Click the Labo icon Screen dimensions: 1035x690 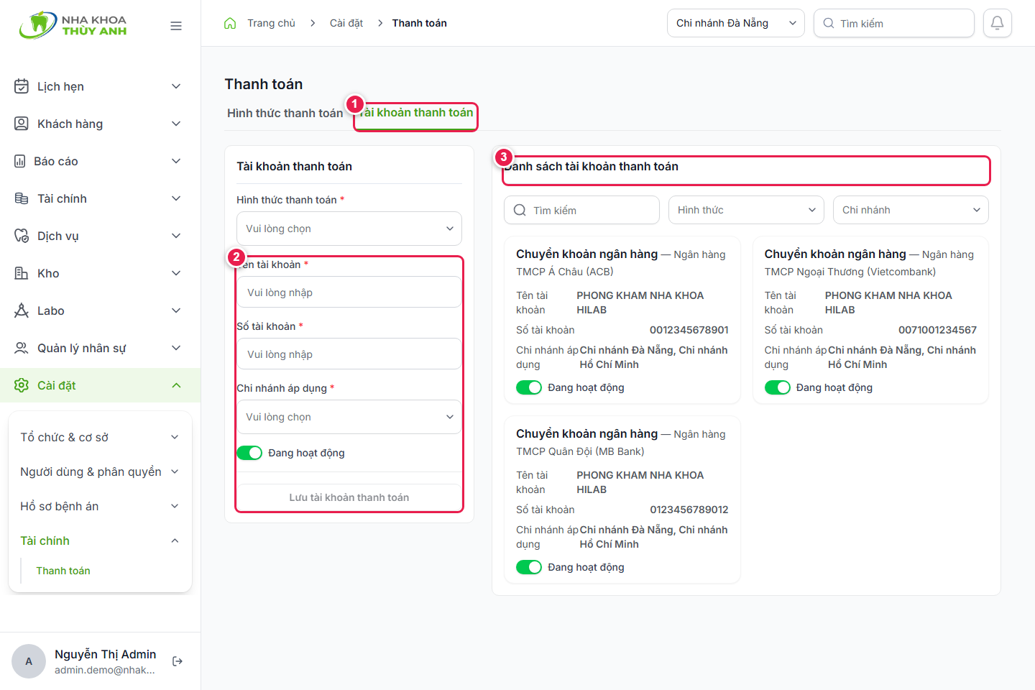click(22, 310)
